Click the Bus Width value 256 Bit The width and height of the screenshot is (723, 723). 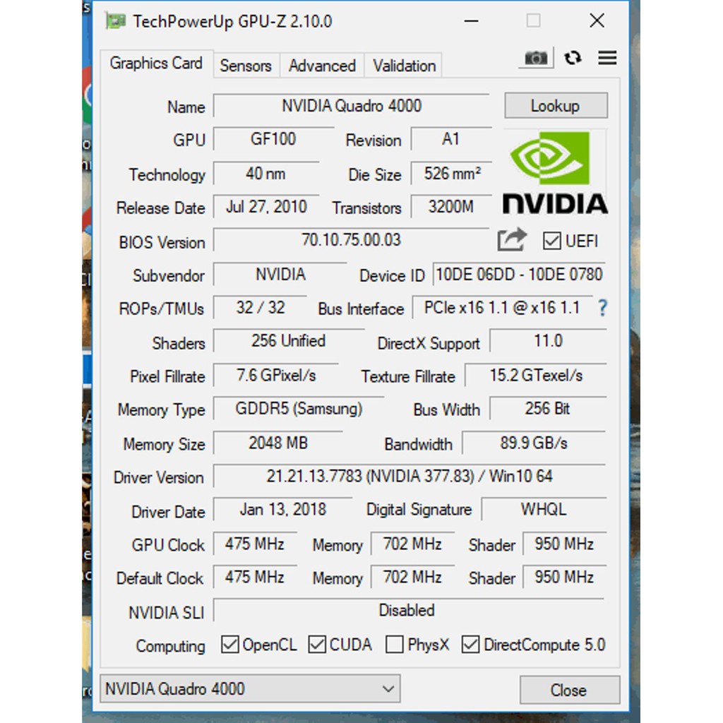tap(548, 409)
